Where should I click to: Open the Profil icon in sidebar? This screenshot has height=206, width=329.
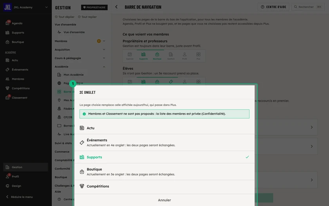(7, 177)
